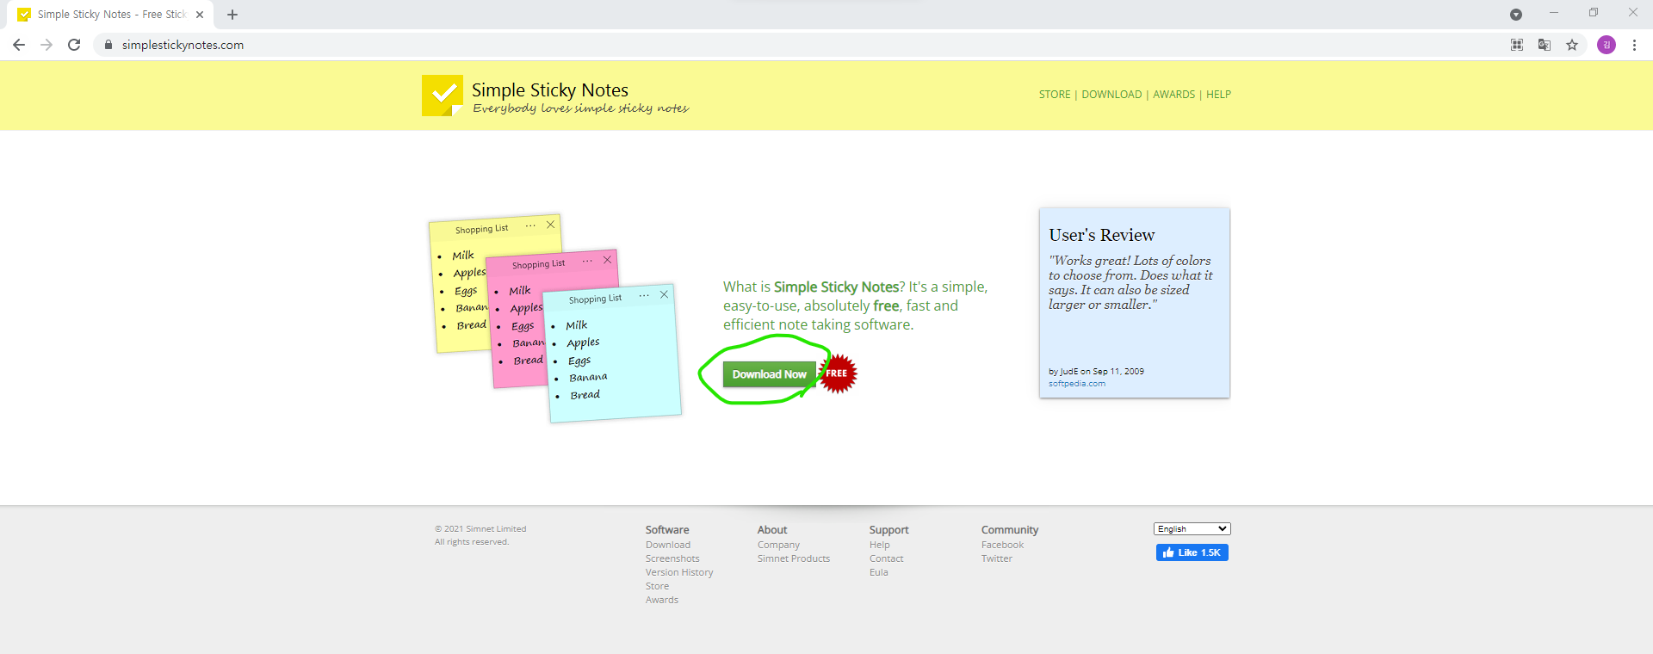The width and height of the screenshot is (1653, 654).
Task: Click the User's Review heading
Action: [x=1102, y=235]
